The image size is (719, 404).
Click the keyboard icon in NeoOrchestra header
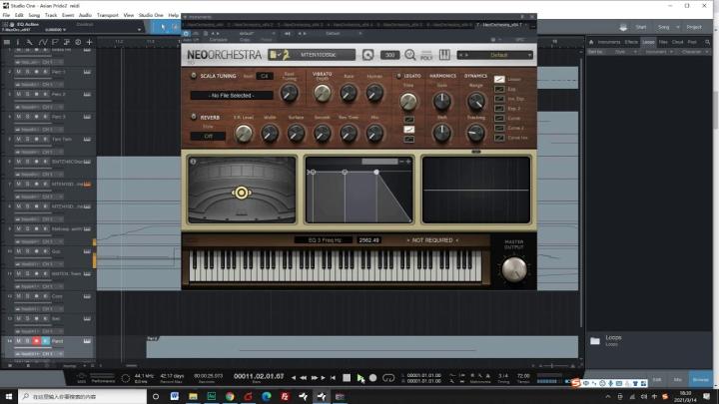[x=444, y=55]
